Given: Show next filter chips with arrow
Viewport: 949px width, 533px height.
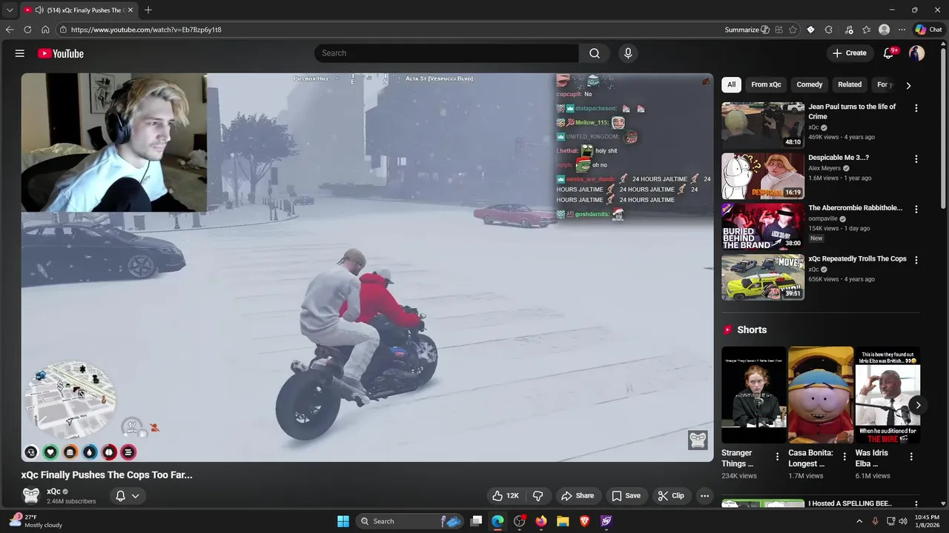Looking at the screenshot, I should pos(908,85).
